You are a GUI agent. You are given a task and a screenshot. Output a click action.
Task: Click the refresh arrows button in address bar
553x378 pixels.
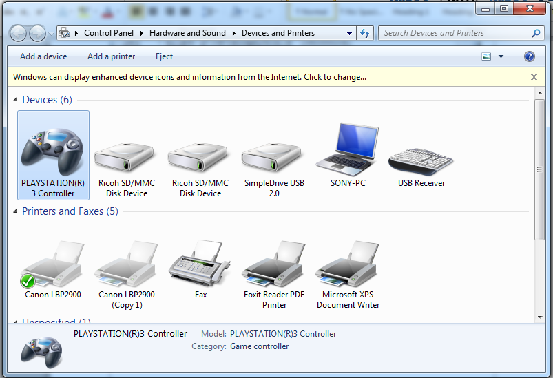tap(365, 33)
